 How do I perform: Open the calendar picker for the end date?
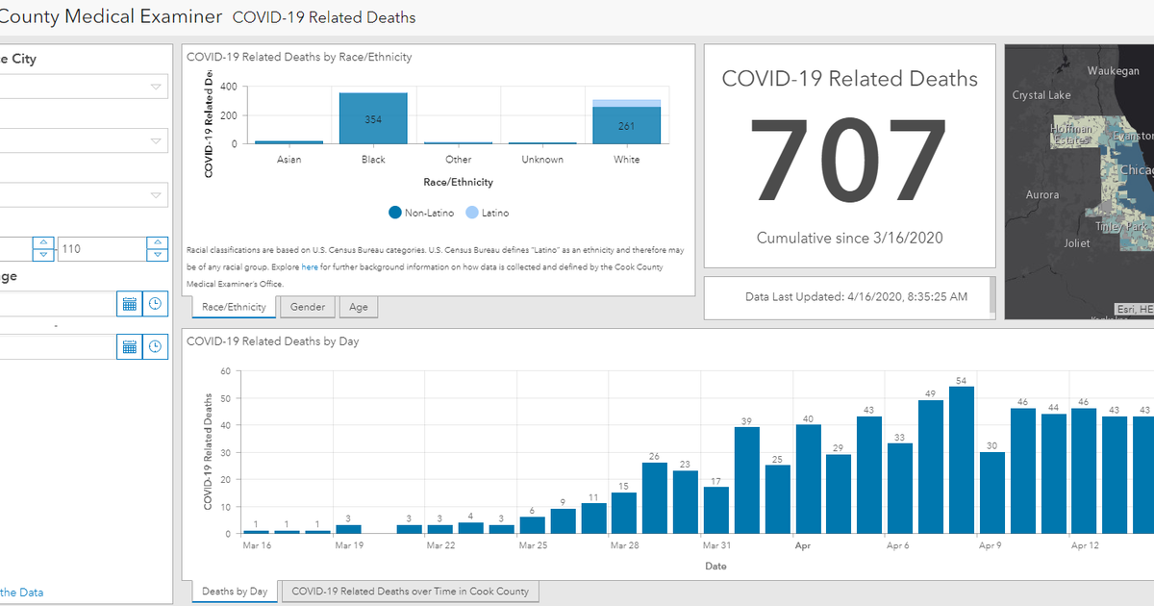(x=129, y=346)
